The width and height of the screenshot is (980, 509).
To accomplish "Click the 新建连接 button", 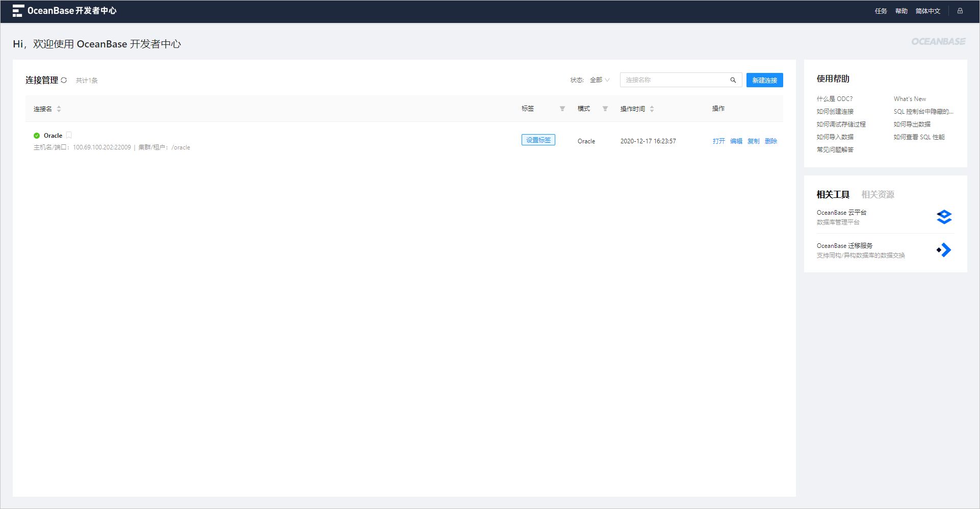I will (764, 80).
